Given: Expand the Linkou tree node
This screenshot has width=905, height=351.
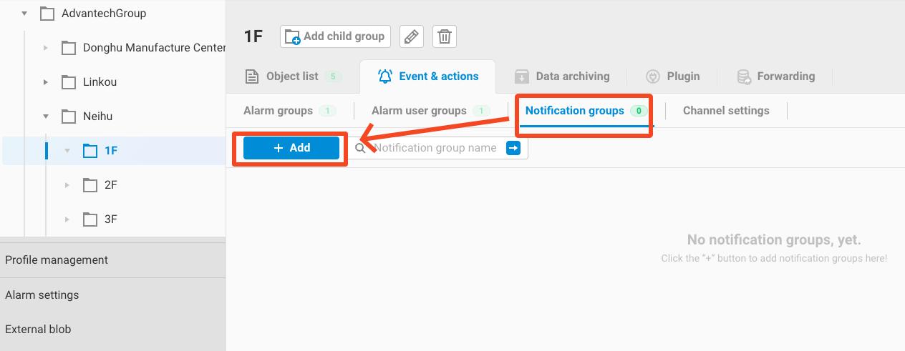Looking at the screenshot, I should coord(46,82).
